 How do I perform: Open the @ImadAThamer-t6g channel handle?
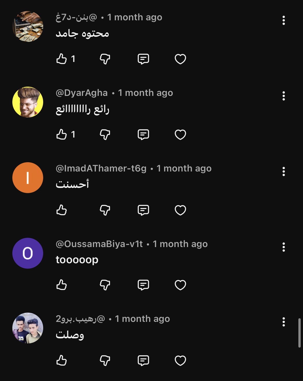tap(101, 168)
